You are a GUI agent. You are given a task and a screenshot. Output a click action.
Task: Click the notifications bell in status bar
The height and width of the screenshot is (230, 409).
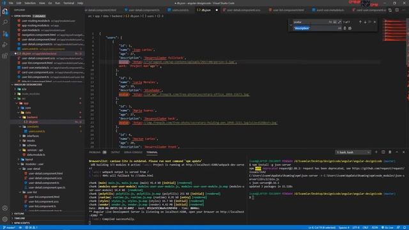pyautogui.click(x=405, y=227)
